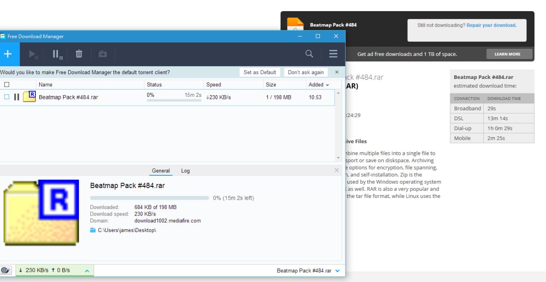Screen dimensions: 546x282
Task: Select the General tab
Action: pos(161,171)
